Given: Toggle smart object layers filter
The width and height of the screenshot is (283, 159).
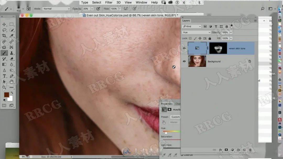Looking at the screenshot, I should (226, 26).
